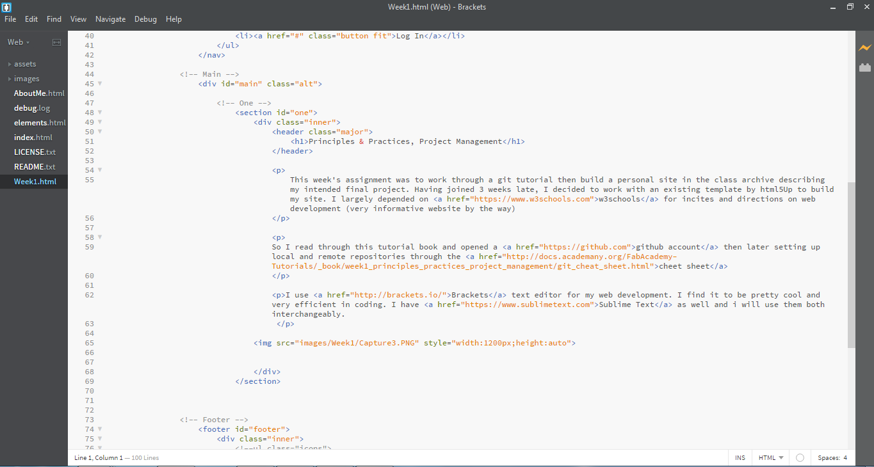Screen dimensions: 874x467
Task: Click the Brackets app icon in title bar
Action: pyautogui.click(x=7, y=6)
